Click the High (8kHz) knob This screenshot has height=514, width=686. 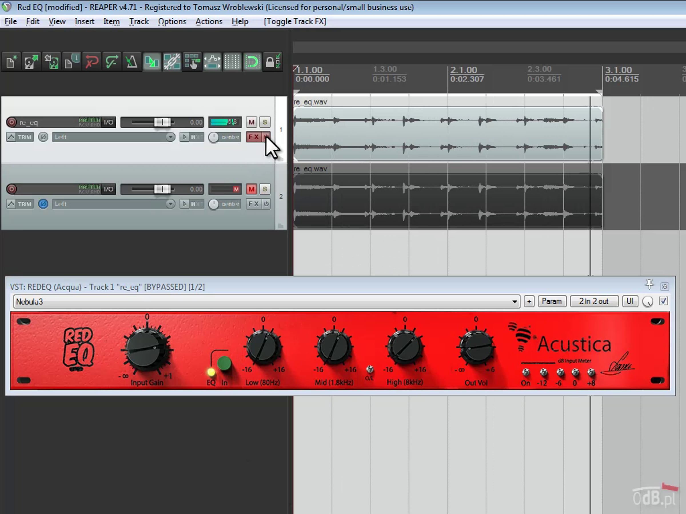(405, 347)
